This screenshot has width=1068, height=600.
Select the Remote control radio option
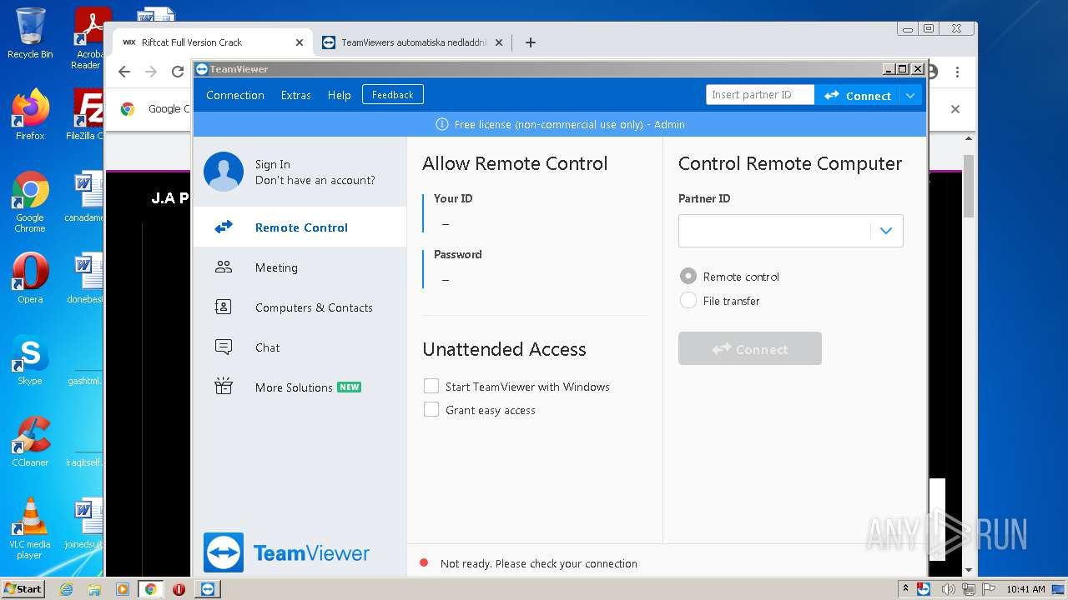click(688, 276)
